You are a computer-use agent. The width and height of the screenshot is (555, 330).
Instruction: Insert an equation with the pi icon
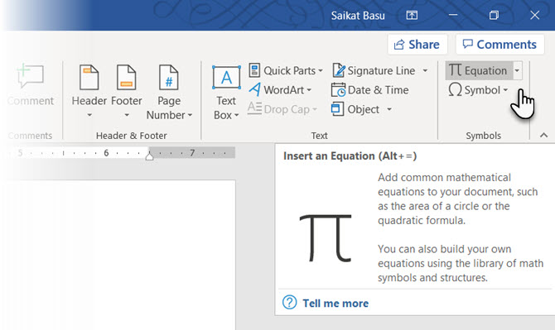[456, 70]
